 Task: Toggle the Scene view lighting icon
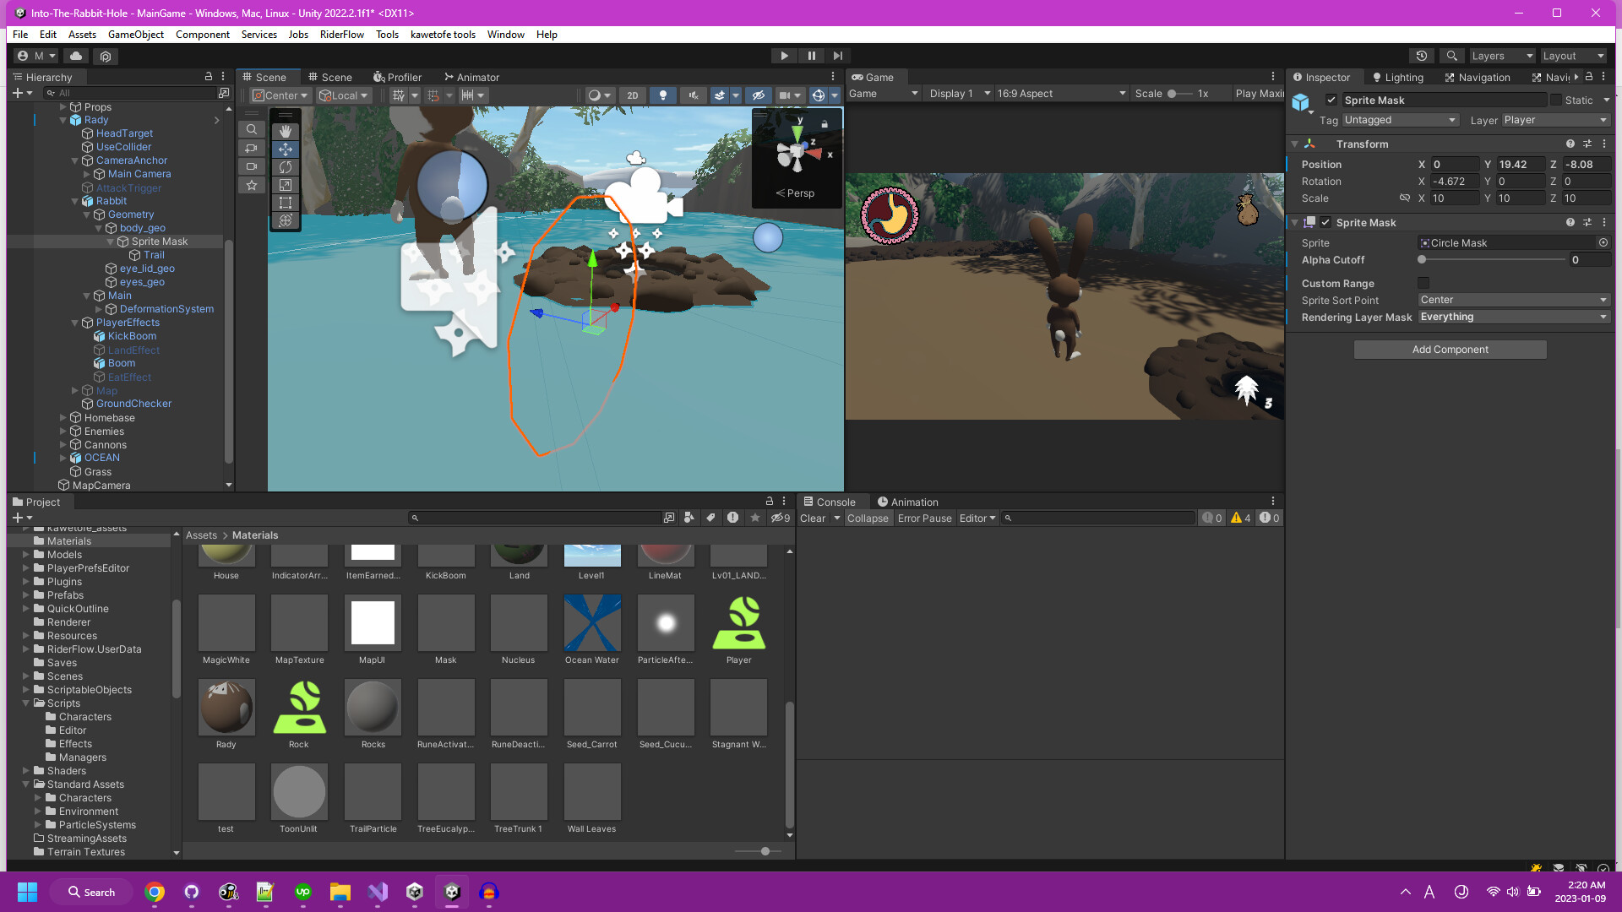point(663,95)
